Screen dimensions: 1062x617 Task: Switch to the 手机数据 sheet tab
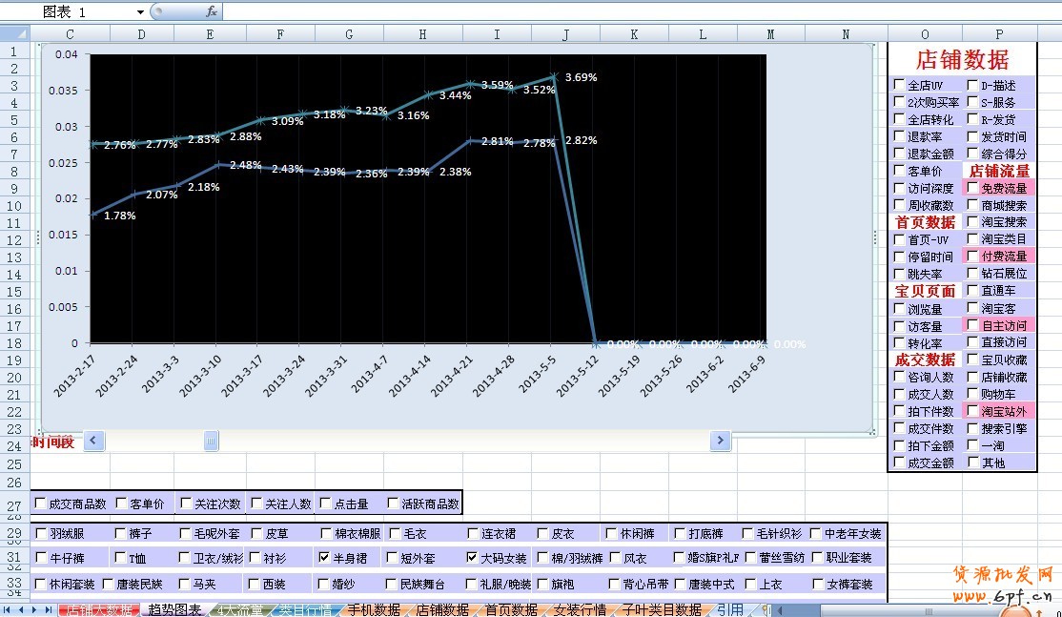pos(373,609)
